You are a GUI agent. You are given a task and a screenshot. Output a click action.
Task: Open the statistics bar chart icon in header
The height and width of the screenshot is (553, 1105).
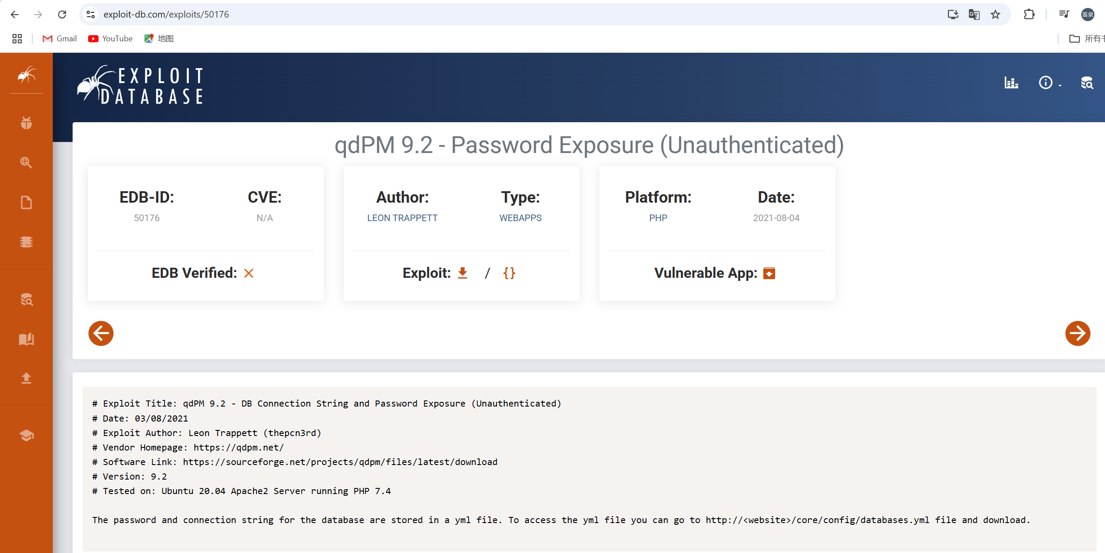[x=1011, y=83]
